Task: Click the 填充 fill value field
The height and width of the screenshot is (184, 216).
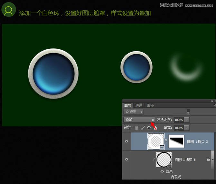Action: (x=179, y=128)
